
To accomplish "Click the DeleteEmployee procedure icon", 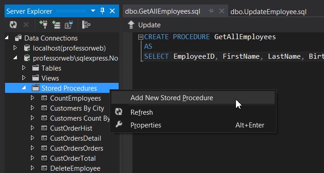I will coord(44,168).
